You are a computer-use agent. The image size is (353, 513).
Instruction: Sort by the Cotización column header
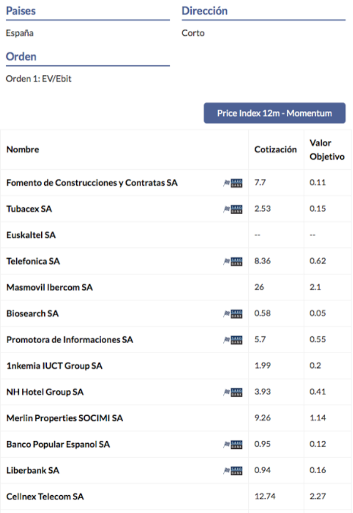(276, 150)
